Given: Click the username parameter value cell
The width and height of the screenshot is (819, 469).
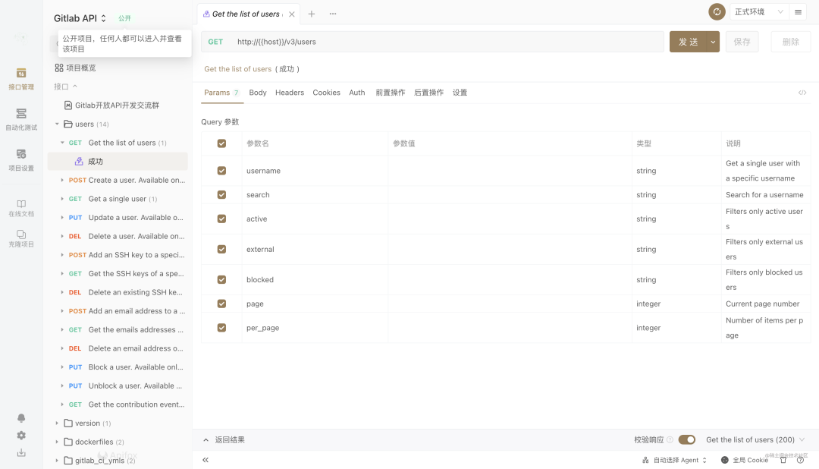Looking at the screenshot, I should pyautogui.click(x=510, y=171).
